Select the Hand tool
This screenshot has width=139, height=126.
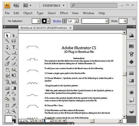7,111
